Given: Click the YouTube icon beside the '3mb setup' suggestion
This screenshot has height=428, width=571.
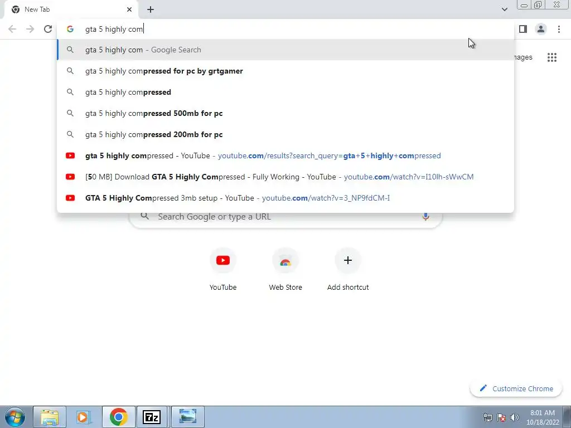Looking at the screenshot, I should click(70, 198).
